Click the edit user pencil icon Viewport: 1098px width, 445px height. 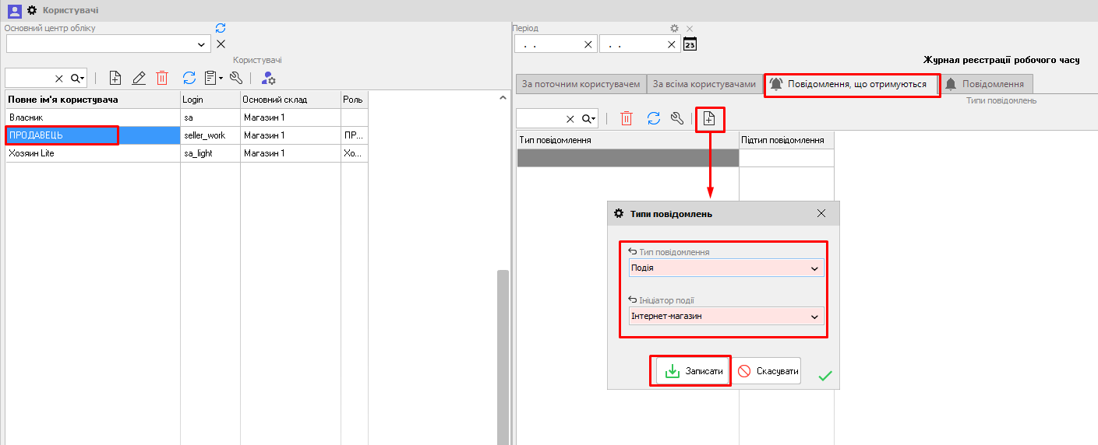click(x=139, y=78)
